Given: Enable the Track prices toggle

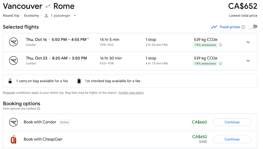Looking at the screenshot, I should [253, 27].
